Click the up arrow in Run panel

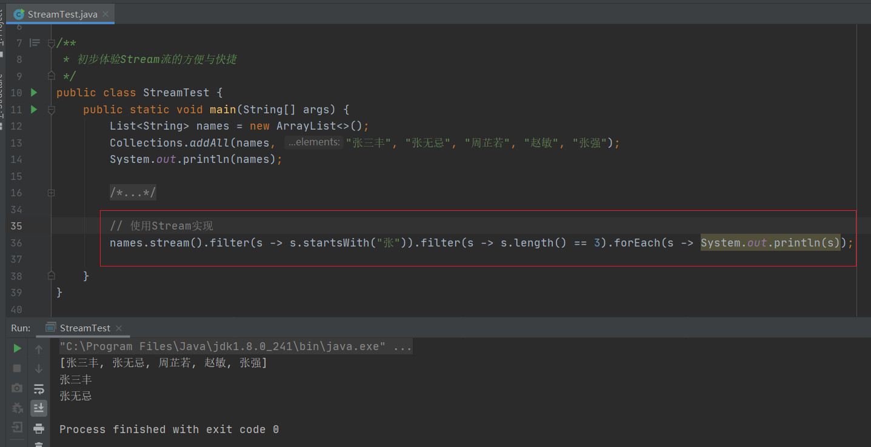39,349
